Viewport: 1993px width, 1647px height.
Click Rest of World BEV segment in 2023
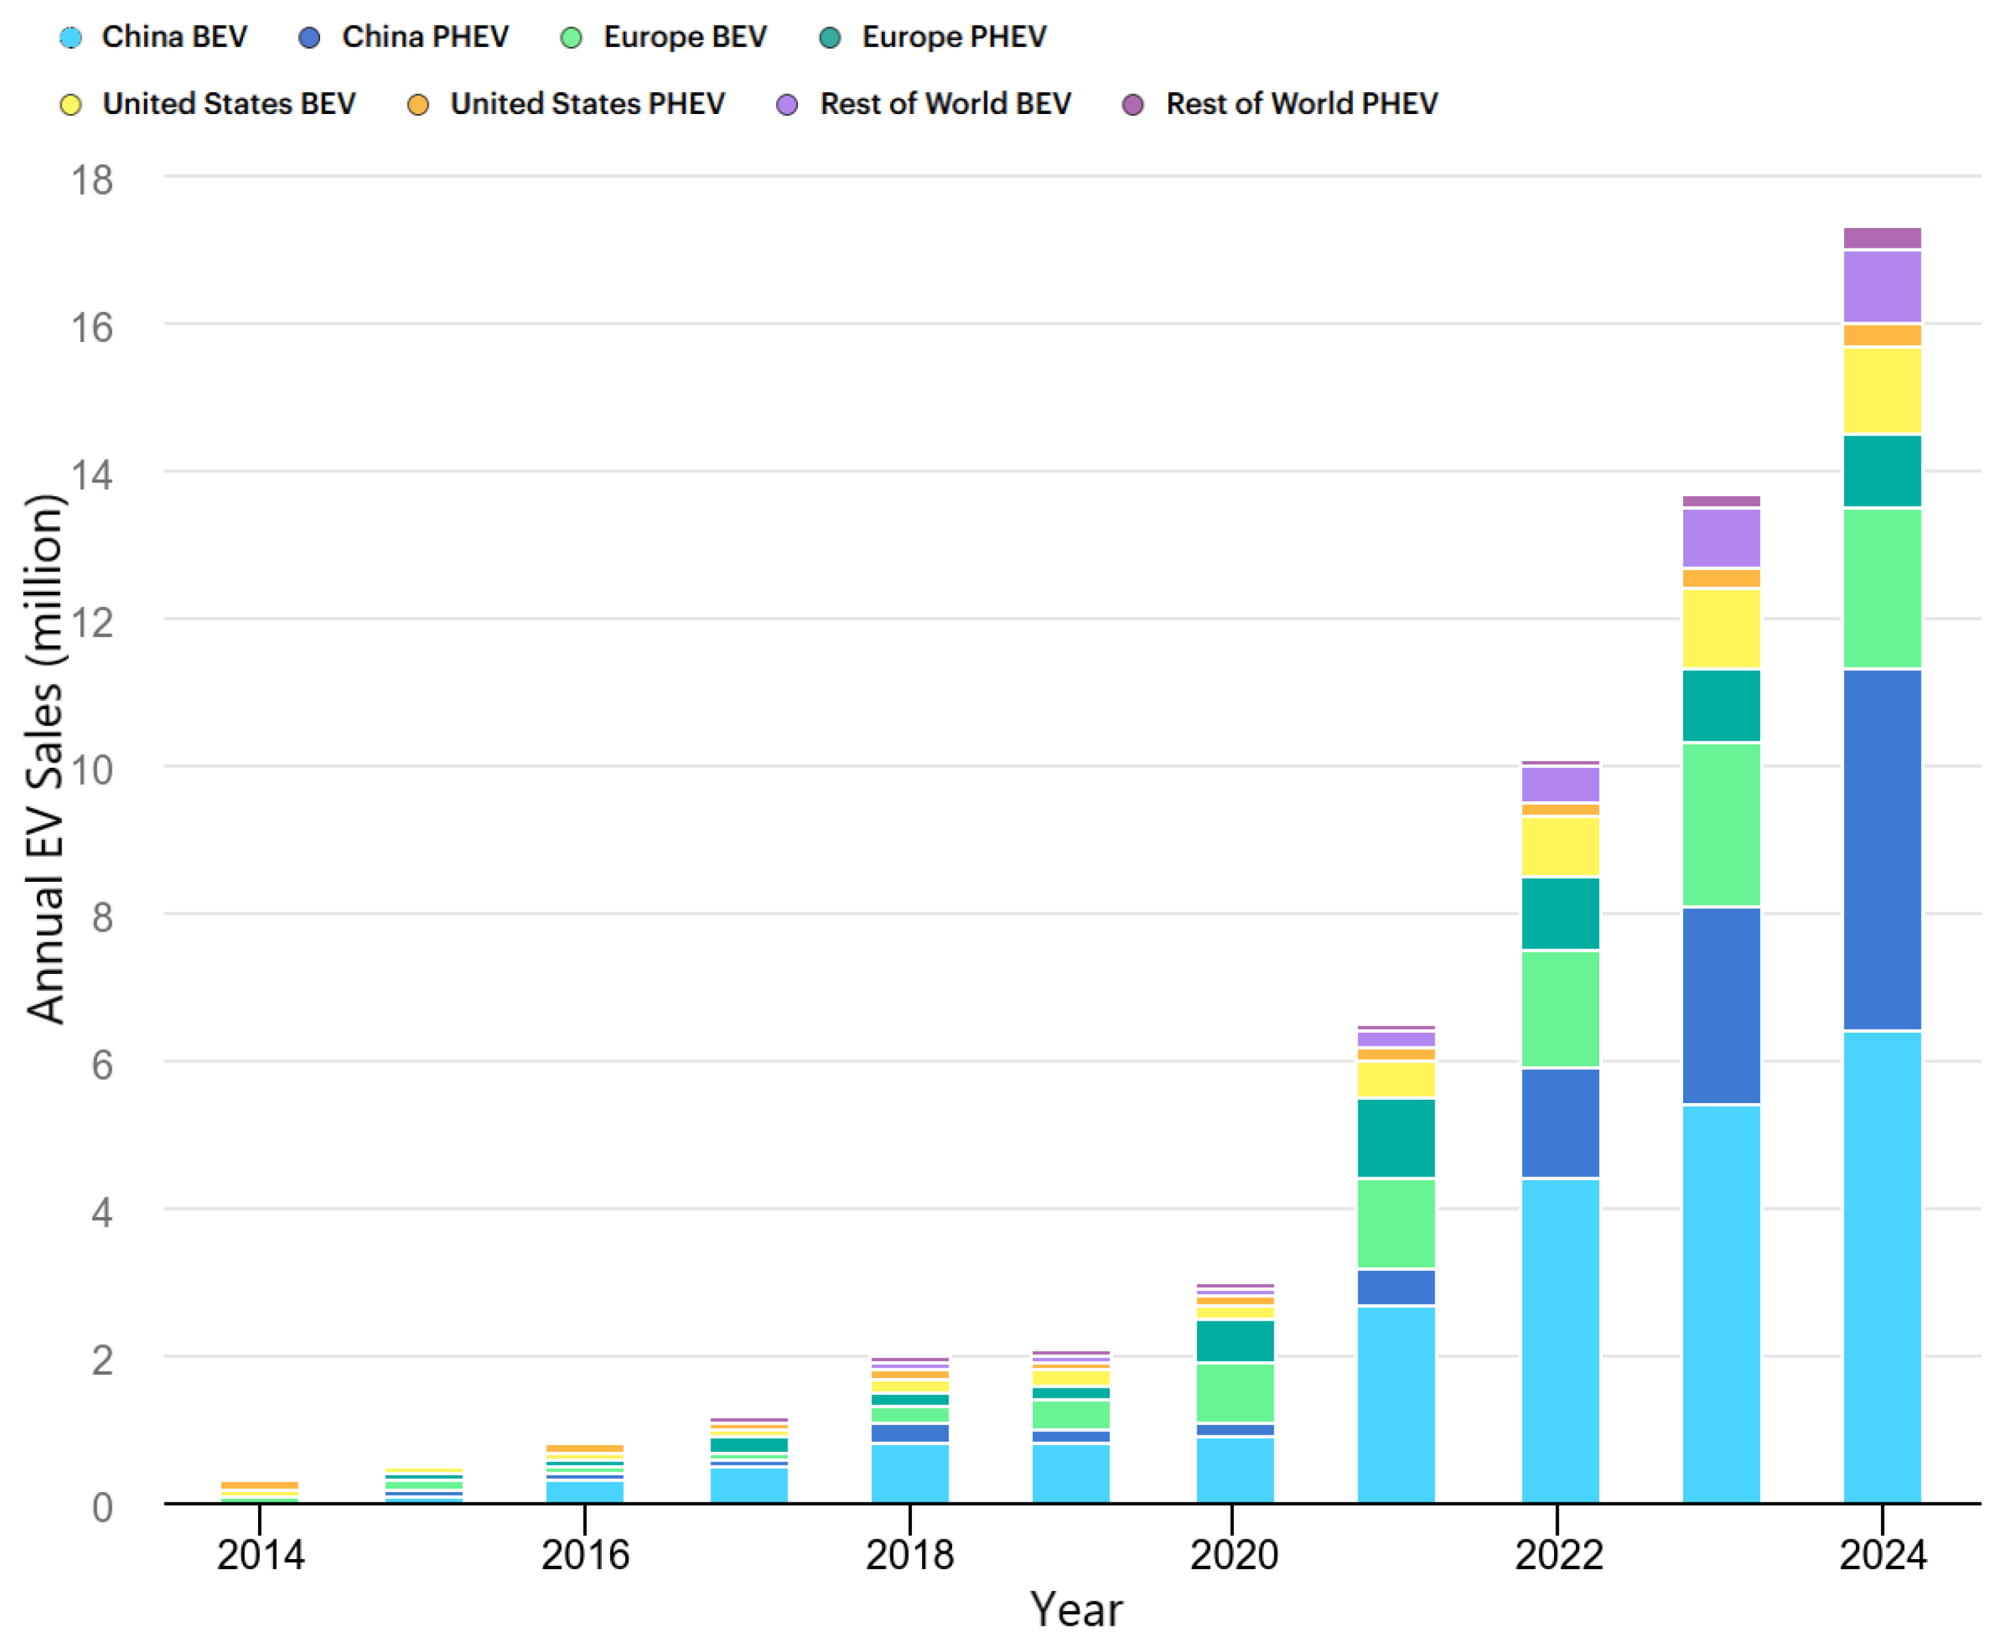coord(1722,539)
